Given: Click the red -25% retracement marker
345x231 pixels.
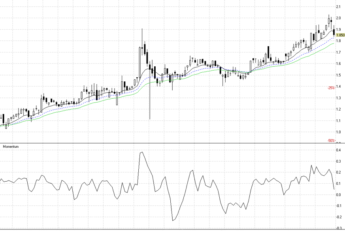Looking at the screenshot, I should (331, 88).
